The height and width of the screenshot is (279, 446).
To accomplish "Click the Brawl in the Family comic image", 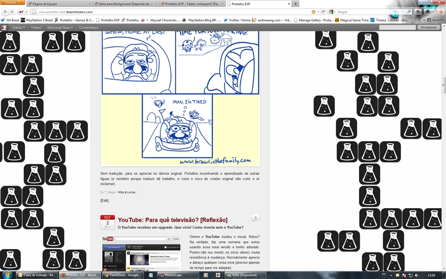I will click(180, 99).
